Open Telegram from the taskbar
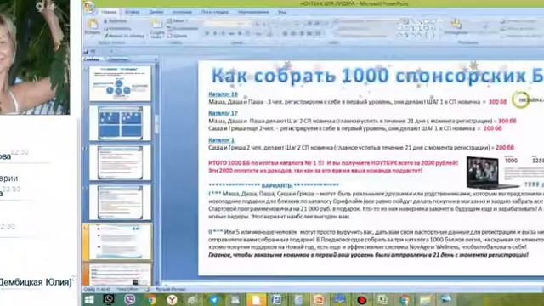The height and width of the screenshot is (306, 544). pos(214,300)
